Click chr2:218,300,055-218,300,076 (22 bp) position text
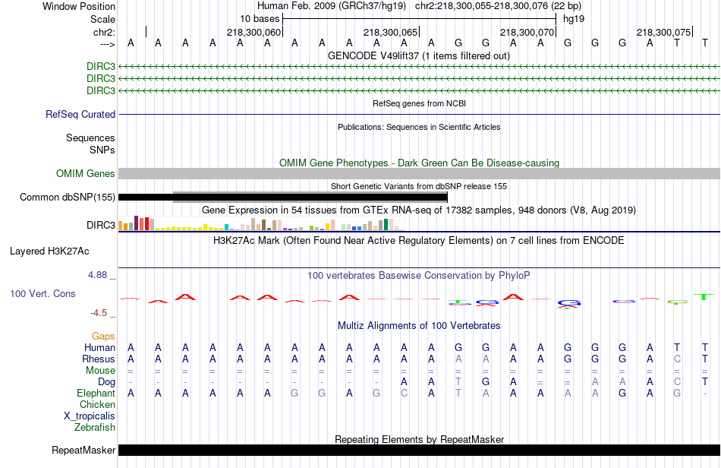Viewport: 721px width, 468px height. click(498, 6)
